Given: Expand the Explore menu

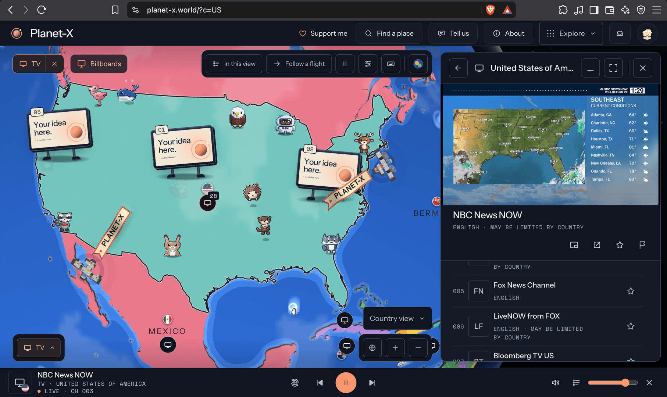Looking at the screenshot, I should click(x=571, y=33).
